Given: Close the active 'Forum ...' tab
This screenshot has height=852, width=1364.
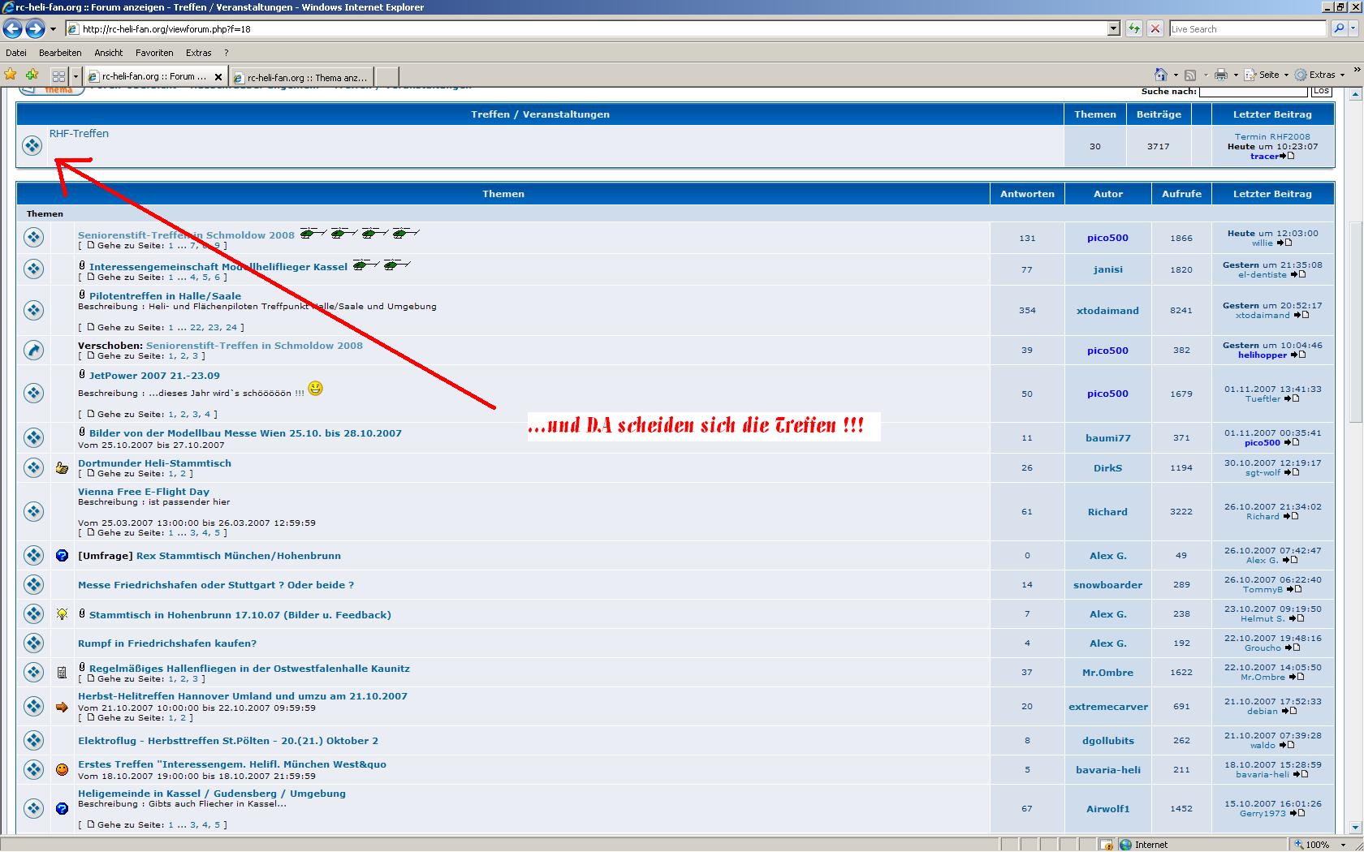Looking at the screenshot, I should (218, 77).
